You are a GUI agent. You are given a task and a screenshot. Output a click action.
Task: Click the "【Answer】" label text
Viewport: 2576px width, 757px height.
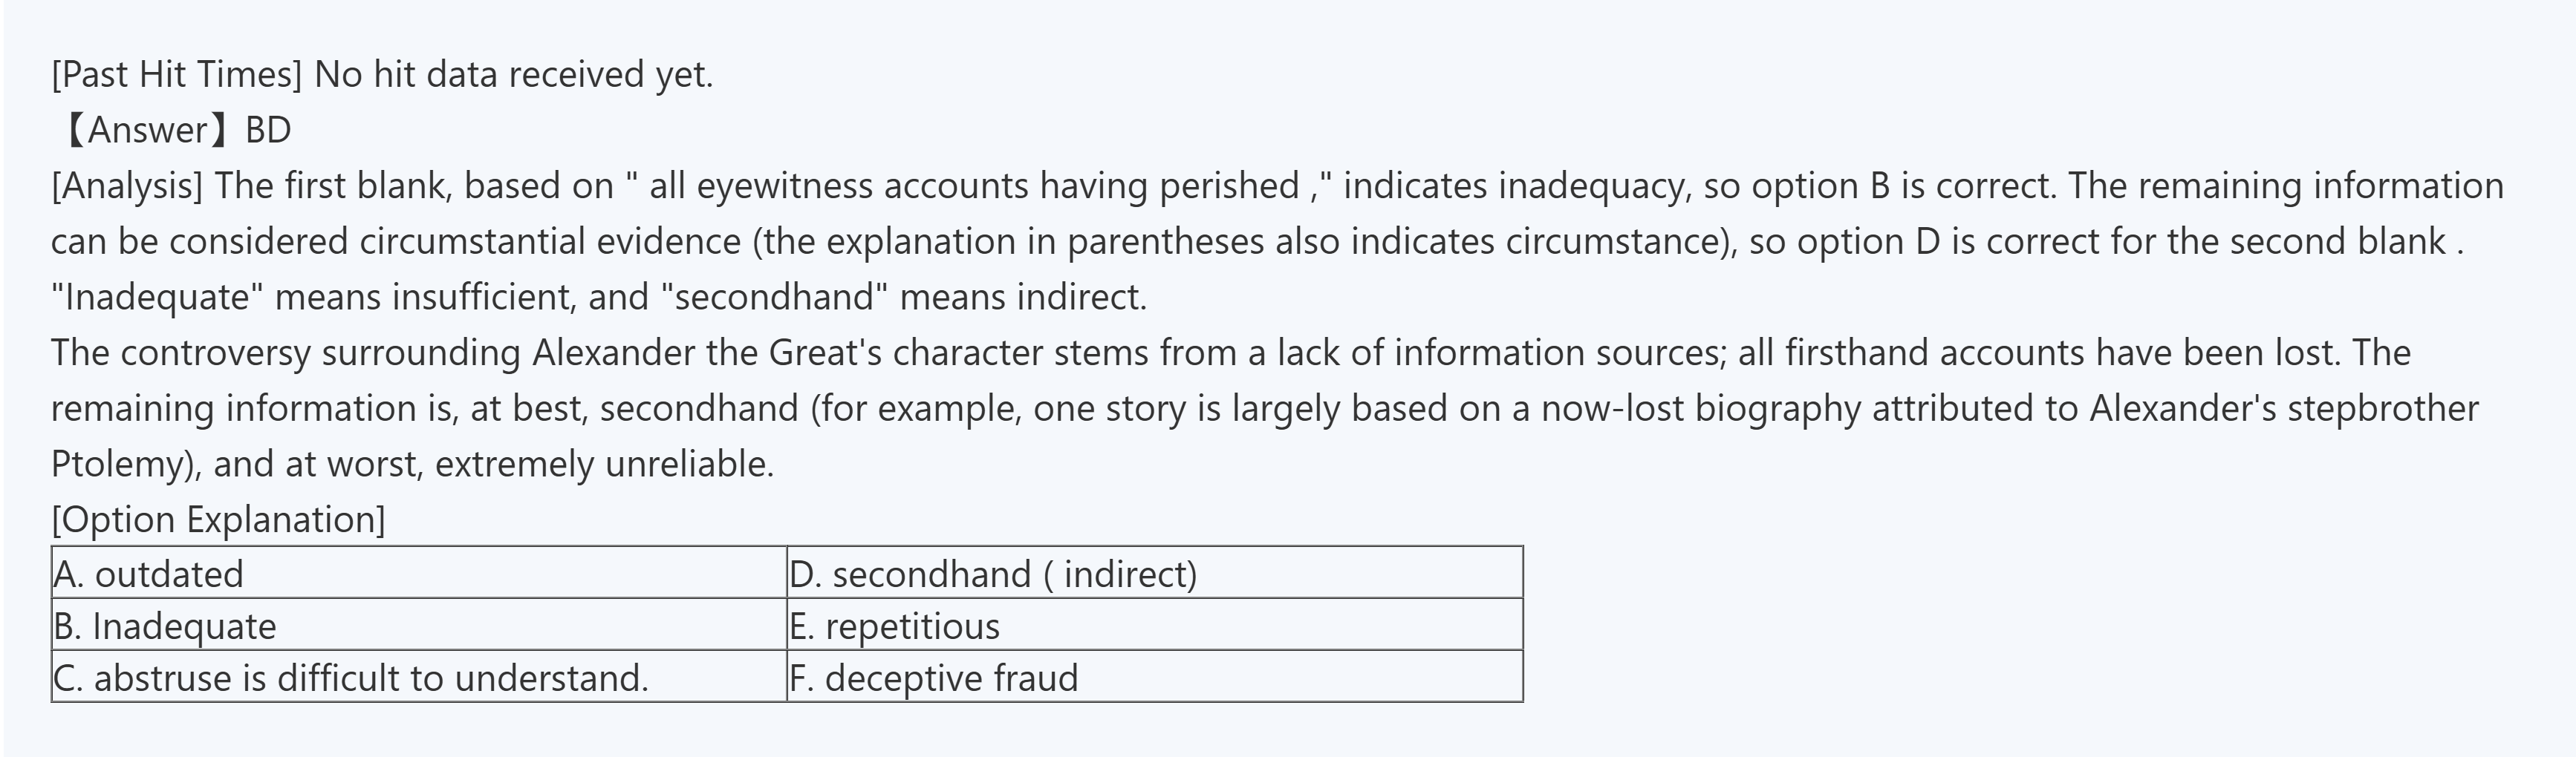pos(147,130)
